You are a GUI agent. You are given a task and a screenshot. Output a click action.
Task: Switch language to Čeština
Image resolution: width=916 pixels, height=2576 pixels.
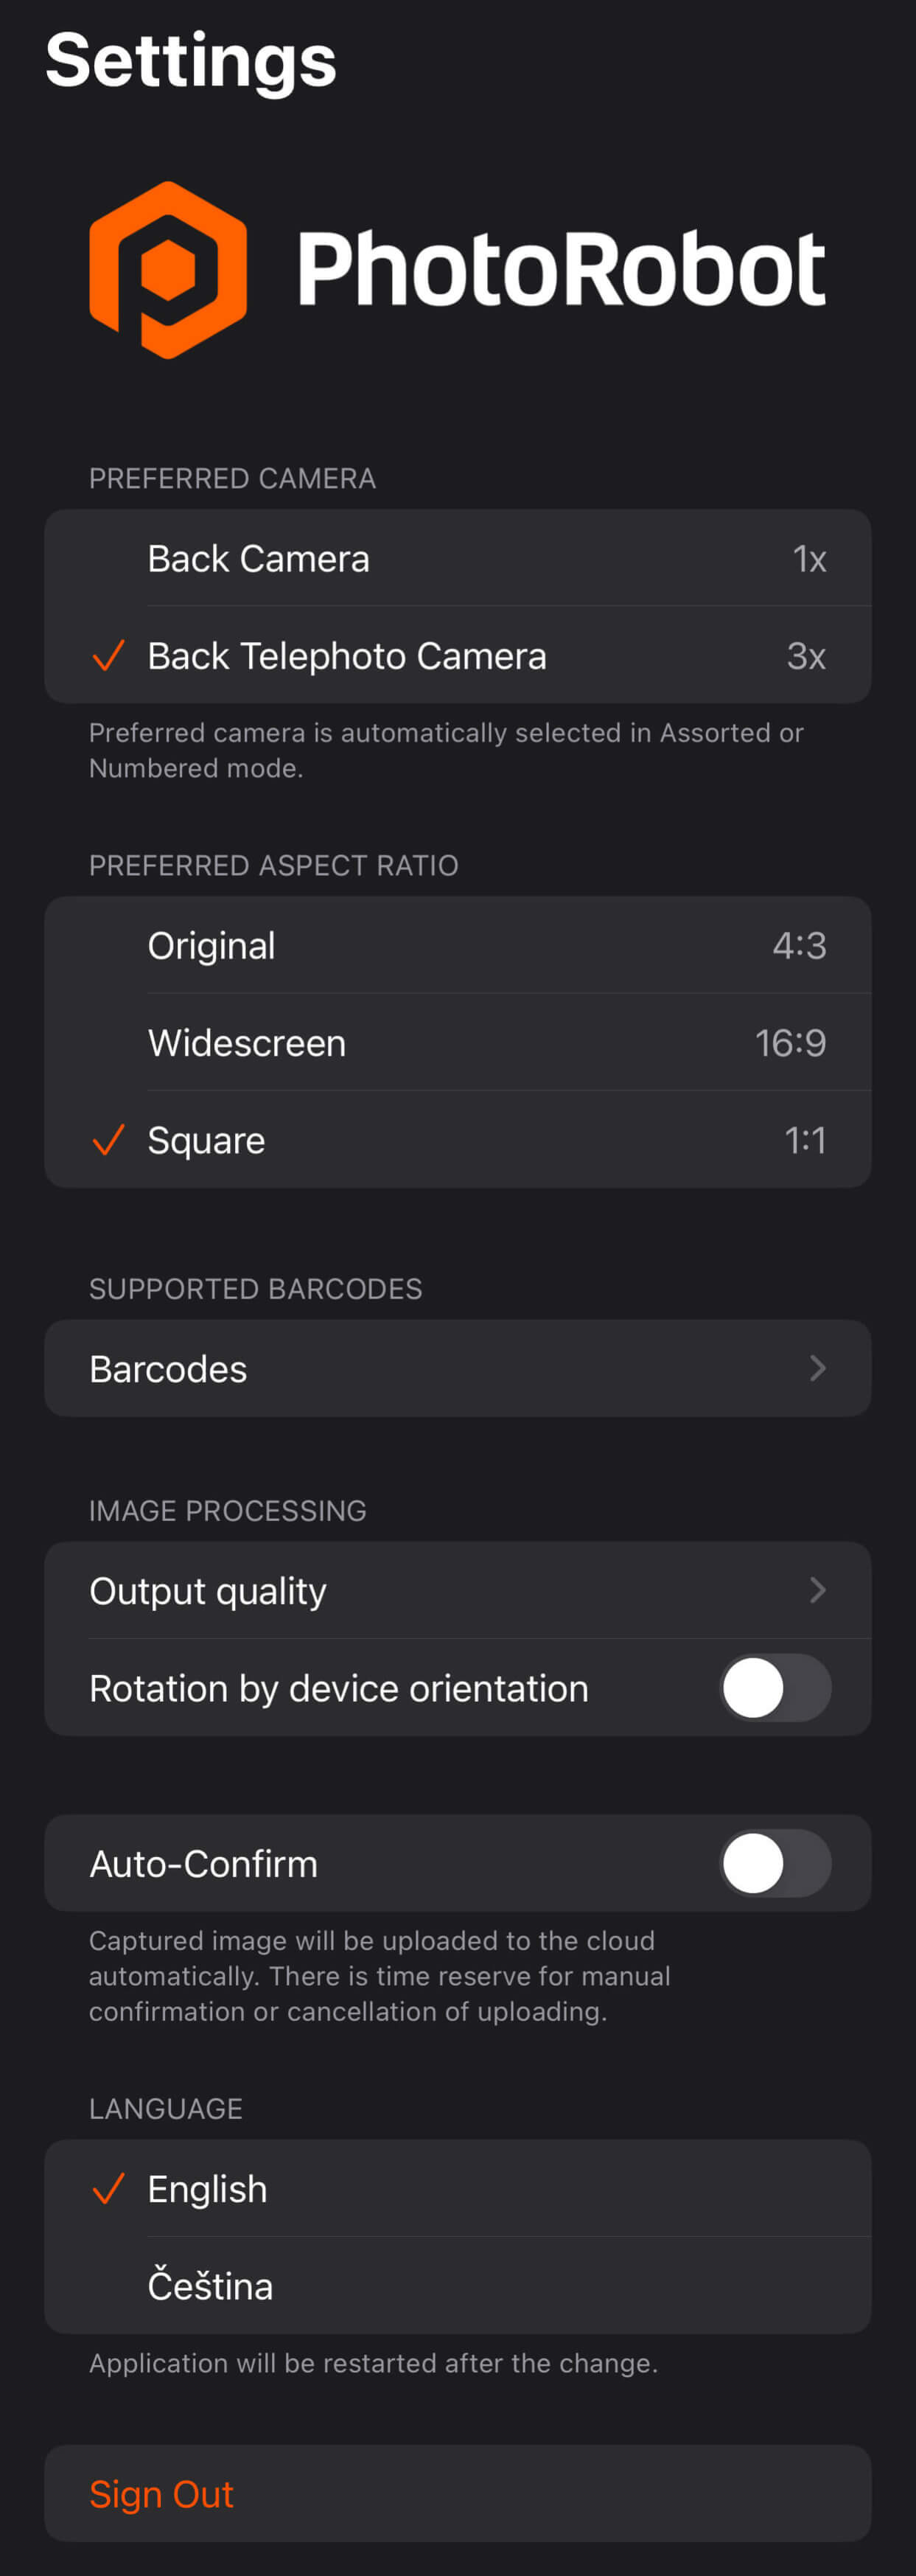click(457, 2285)
